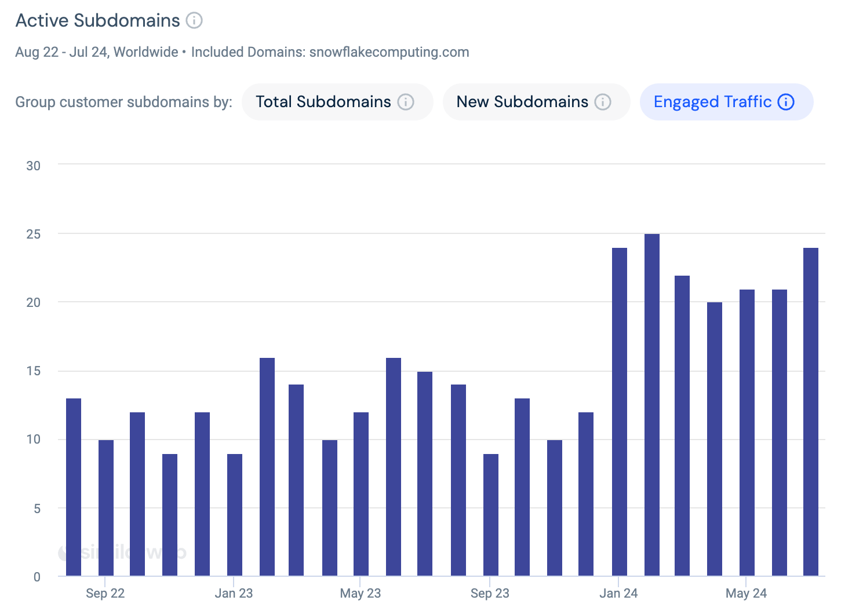852x615 pixels.
Task: Open the tooltip icon next to Total Subdomains
Action: pos(406,102)
